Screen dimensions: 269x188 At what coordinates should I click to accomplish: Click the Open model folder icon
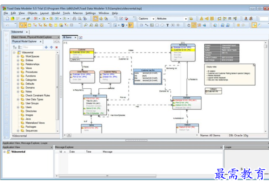point(13,18)
